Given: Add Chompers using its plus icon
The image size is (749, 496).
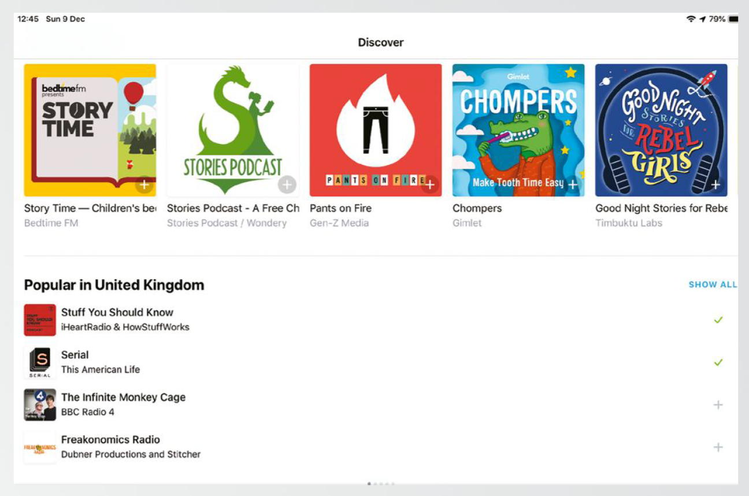Looking at the screenshot, I should 572,184.
